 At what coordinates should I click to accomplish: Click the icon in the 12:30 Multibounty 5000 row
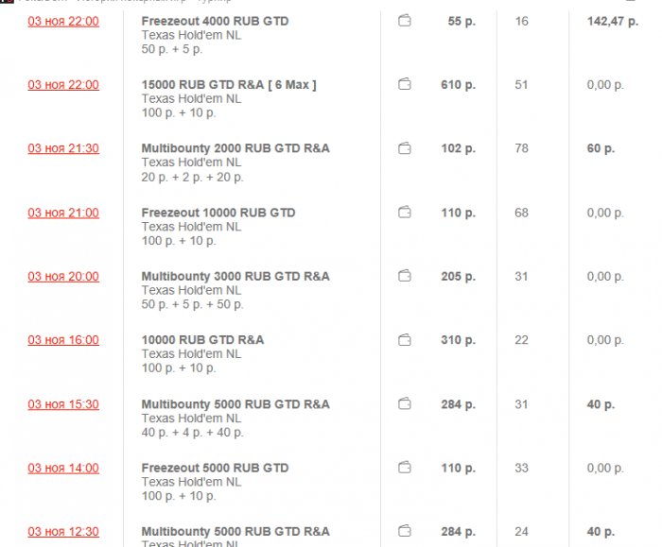pos(405,531)
